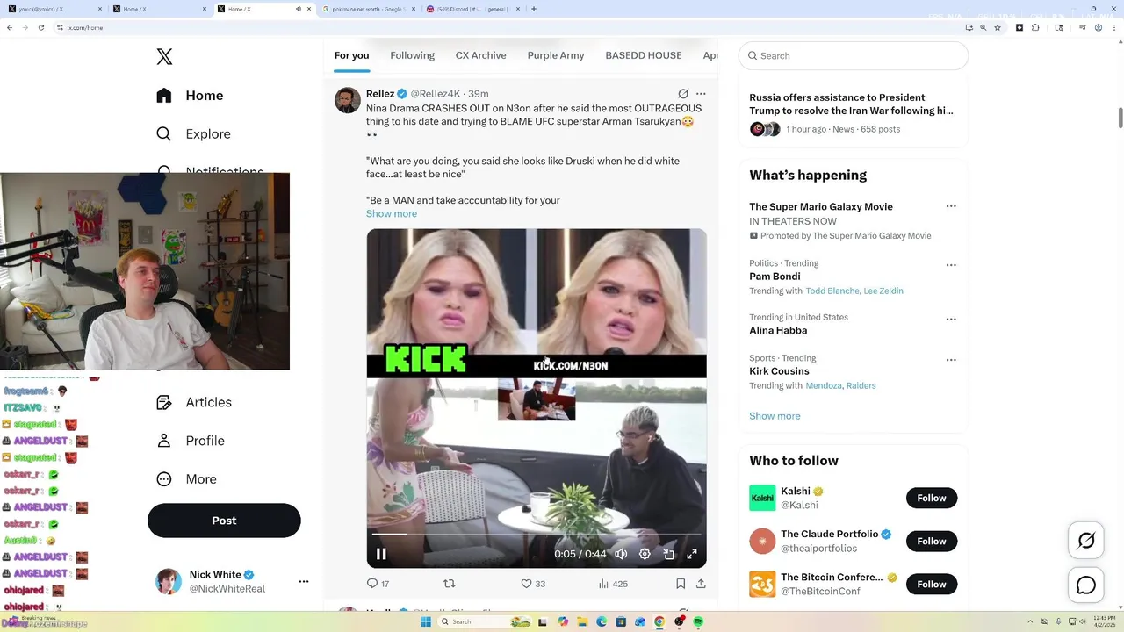This screenshot has width=1124, height=632.
Task: Open the Windows Start button
Action: (x=426, y=621)
